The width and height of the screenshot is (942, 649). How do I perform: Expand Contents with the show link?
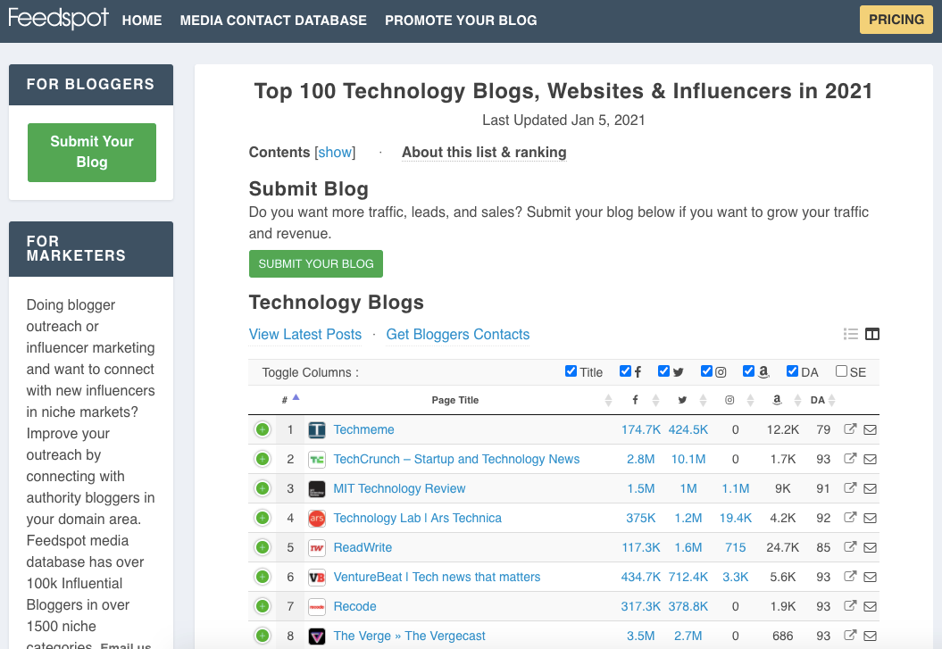335,153
